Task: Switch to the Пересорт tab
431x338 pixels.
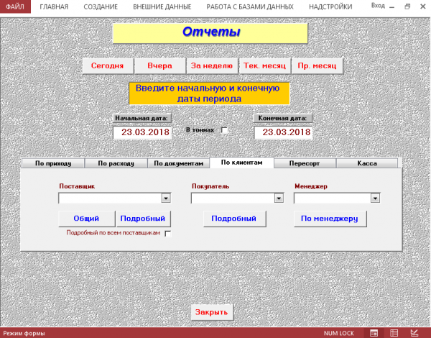Action: click(305, 163)
